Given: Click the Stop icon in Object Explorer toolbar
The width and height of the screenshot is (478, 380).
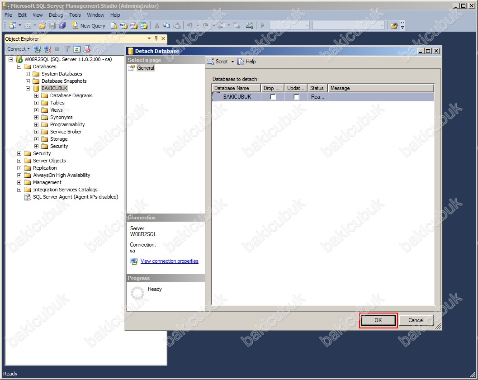Looking at the screenshot, I should [57, 49].
